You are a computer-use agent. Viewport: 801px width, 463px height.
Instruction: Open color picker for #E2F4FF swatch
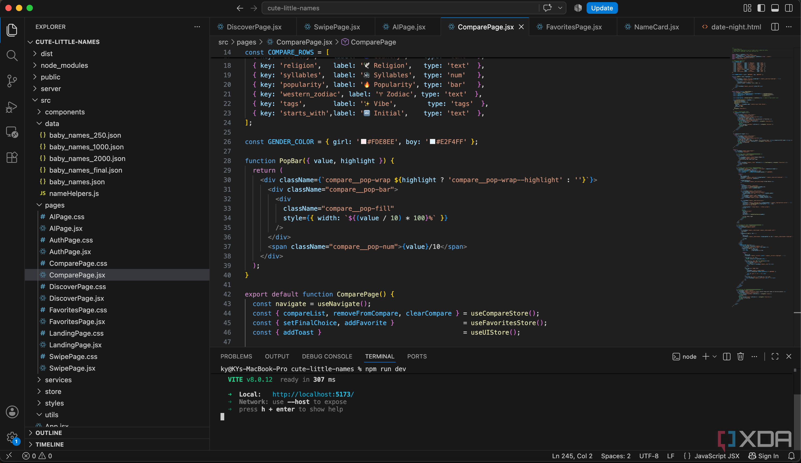433,142
